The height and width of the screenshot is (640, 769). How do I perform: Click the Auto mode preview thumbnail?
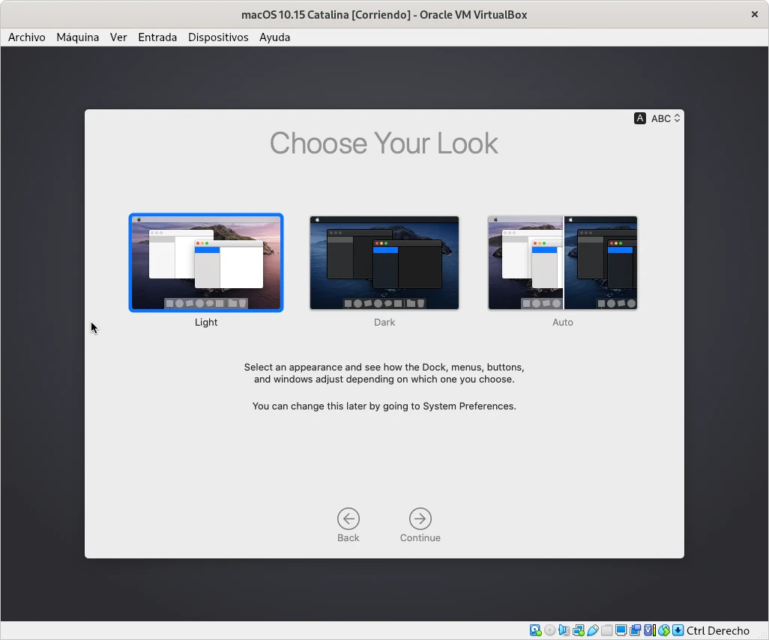pos(562,263)
